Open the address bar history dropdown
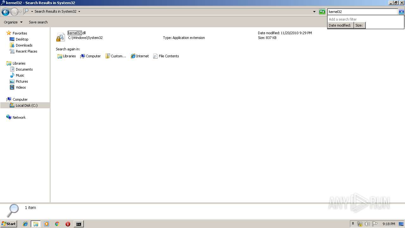The height and width of the screenshot is (228, 405). (314, 12)
